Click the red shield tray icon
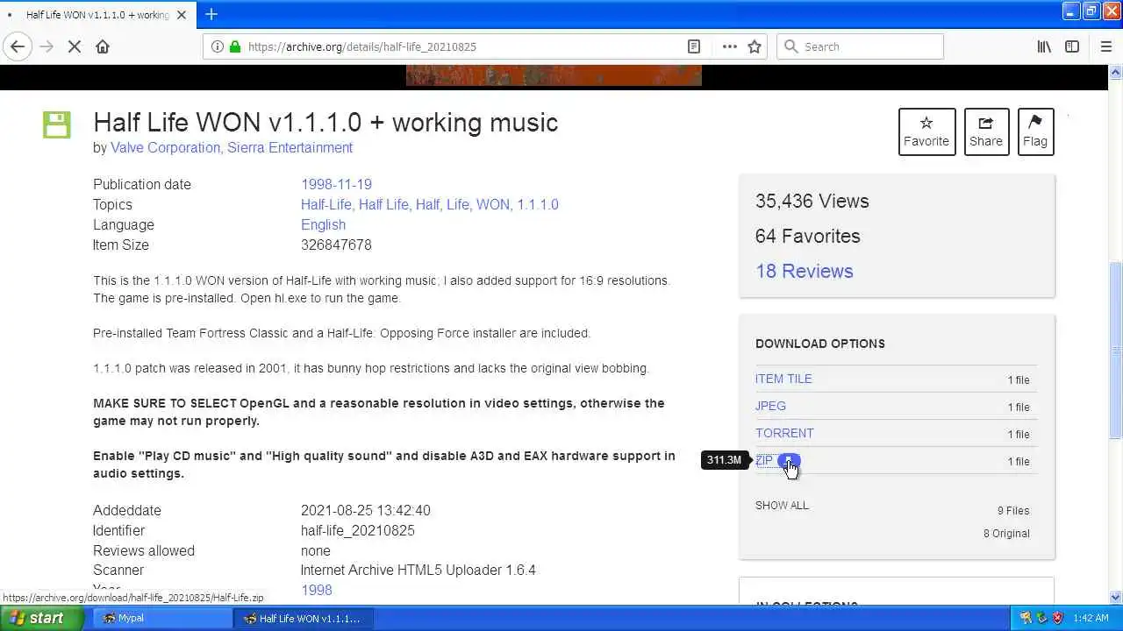Viewport: 1123px width, 631px height. (1058, 618)
